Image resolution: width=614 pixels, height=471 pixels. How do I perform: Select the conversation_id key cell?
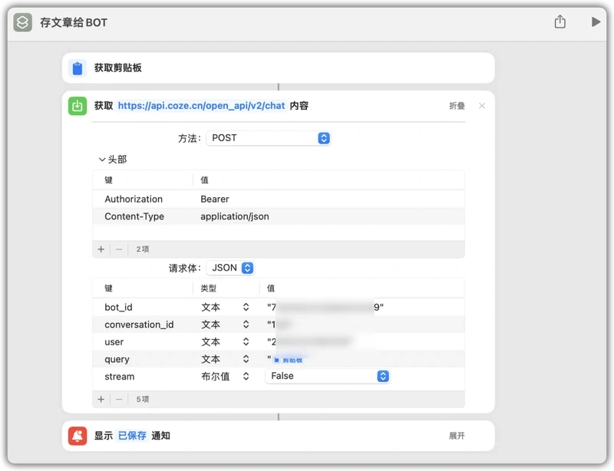[x=139, y=324]
